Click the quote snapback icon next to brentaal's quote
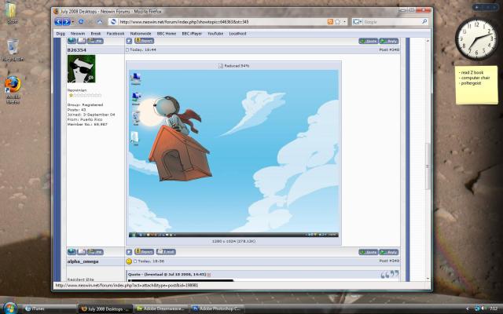503x314 pixels. [x=209, y=275]
